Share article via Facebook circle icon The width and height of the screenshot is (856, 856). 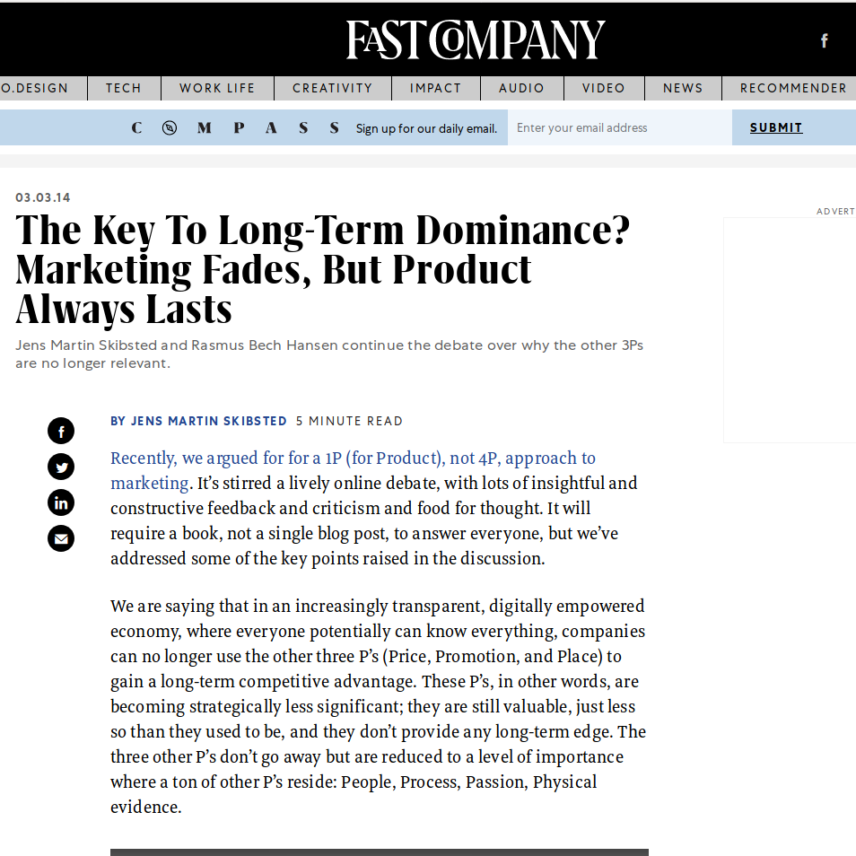point(61,431)
